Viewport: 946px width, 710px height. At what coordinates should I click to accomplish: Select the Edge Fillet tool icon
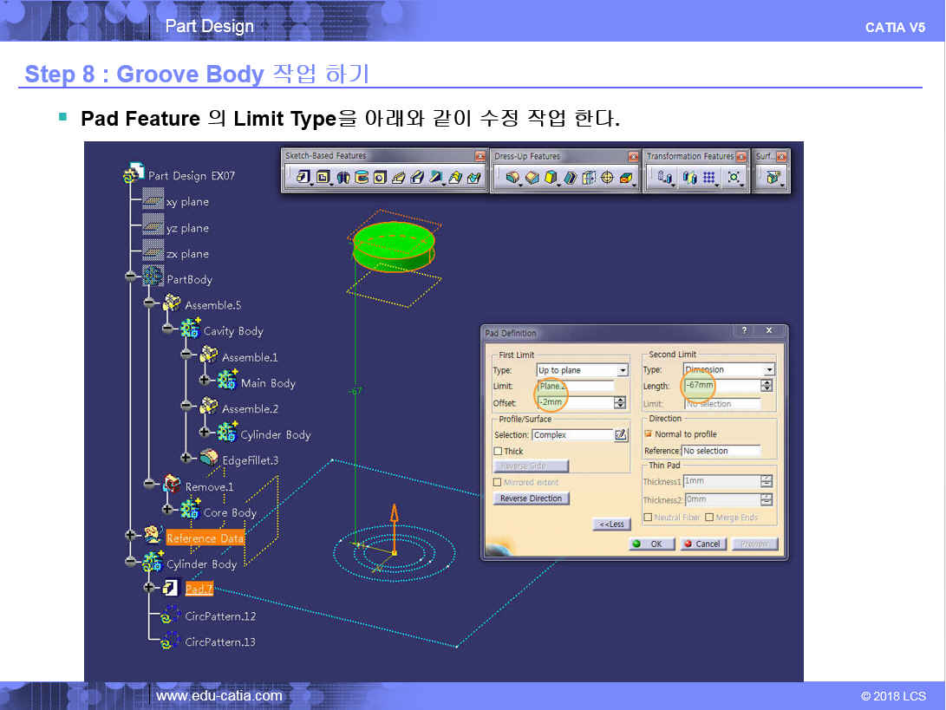(512, 178)
